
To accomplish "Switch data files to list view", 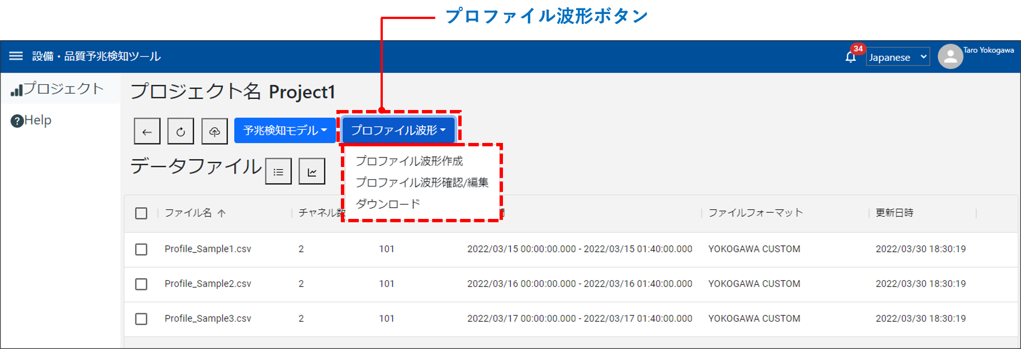I will [278, 171].
